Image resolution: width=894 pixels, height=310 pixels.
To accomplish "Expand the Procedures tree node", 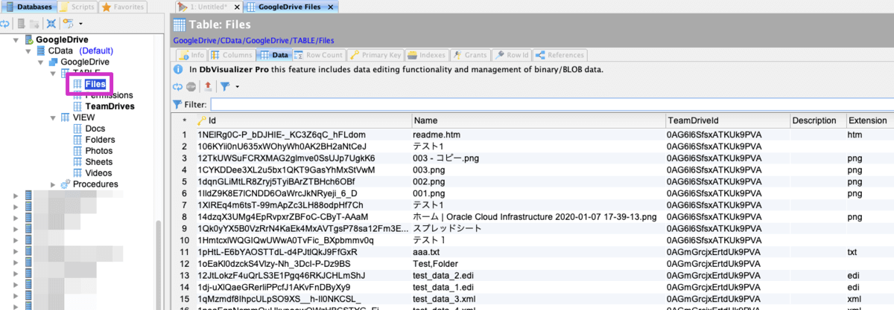I will (x=53, y=184).
